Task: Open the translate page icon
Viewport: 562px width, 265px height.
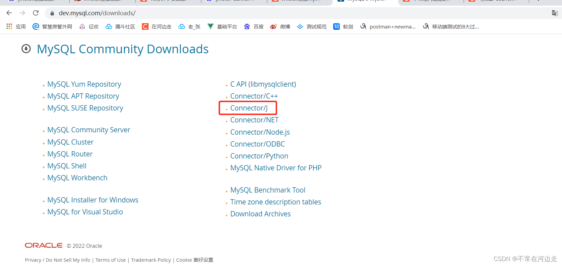Action: click(555, 13)
